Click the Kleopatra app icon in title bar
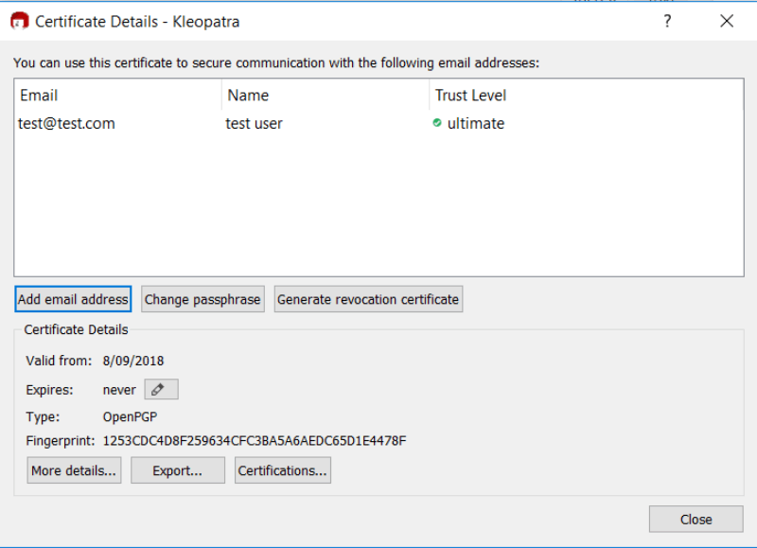 coord(18,21)
